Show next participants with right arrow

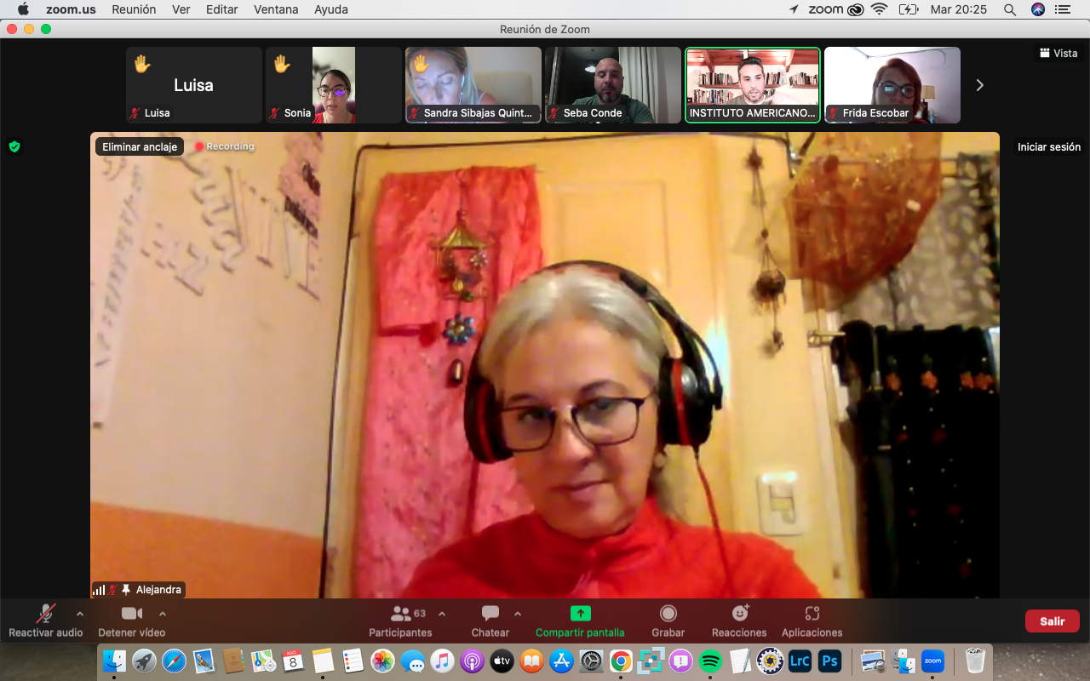click(x=979, y=85)
